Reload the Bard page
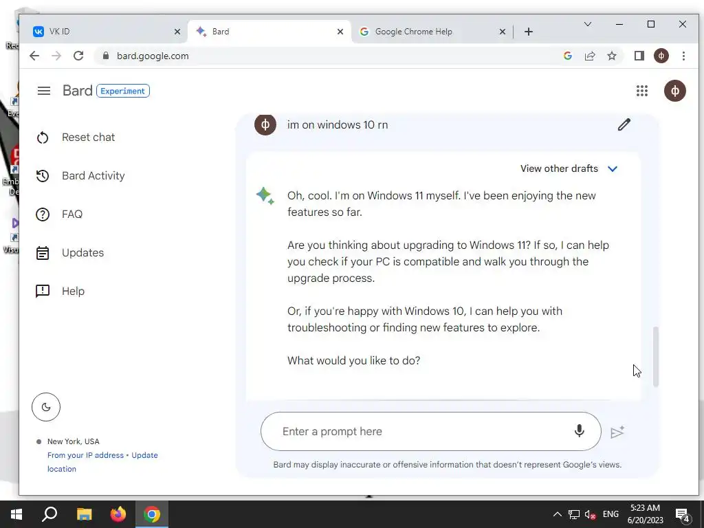 point(78,56)
